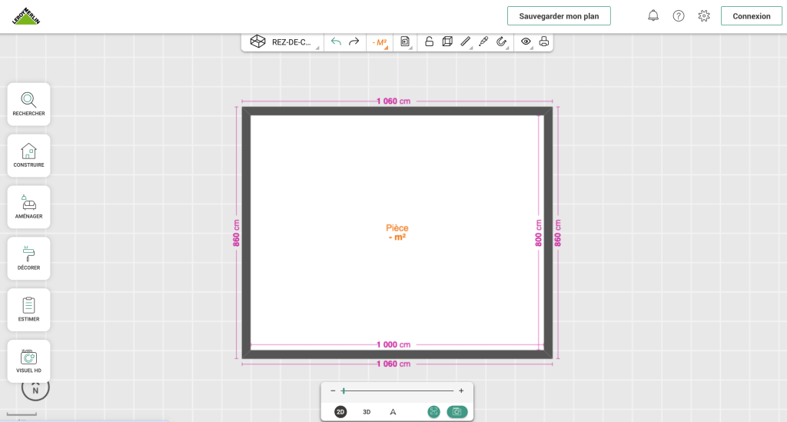Print the plan
The height and width of the screenshot is (422, 787).
(544, 42)
